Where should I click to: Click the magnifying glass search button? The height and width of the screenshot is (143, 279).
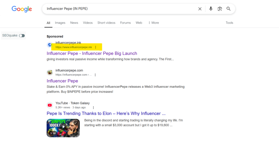pyautogui.click(x=229, y=9)
